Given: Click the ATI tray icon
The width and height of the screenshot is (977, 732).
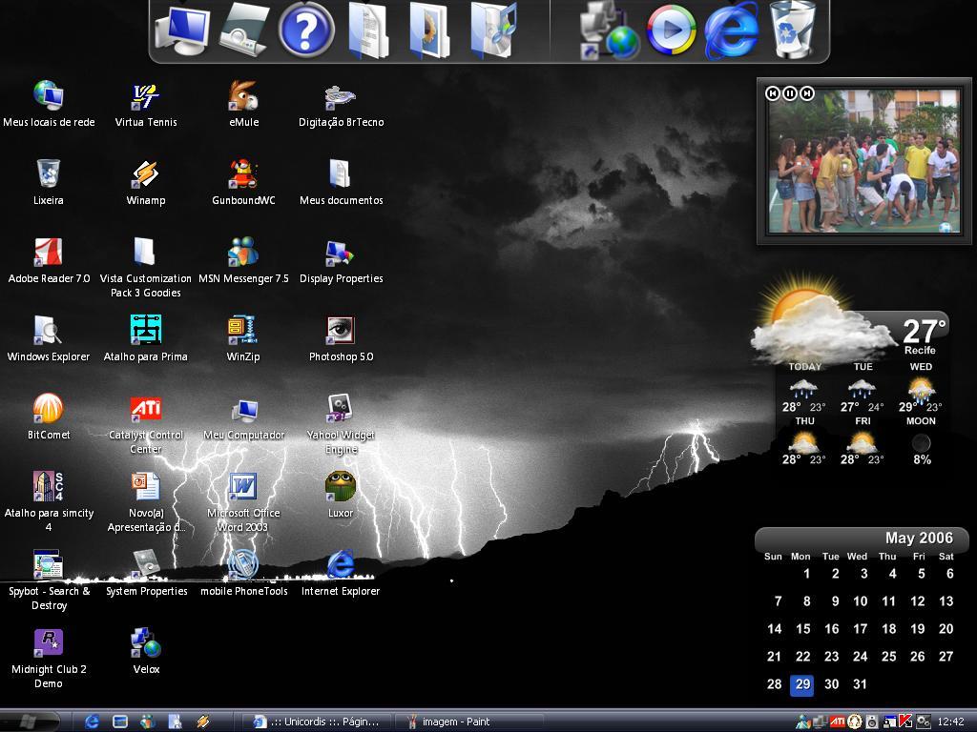Looking at the screenshot, I should click(837, 722).
